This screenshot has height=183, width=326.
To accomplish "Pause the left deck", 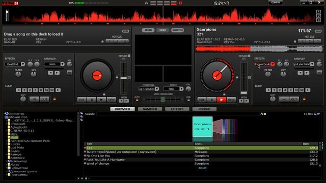I will [x=92, y=100].
